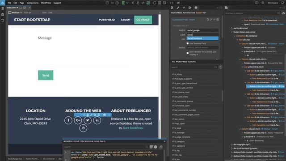Open the Edit menu
Screen dimensions: 286x161
point(15,3)
